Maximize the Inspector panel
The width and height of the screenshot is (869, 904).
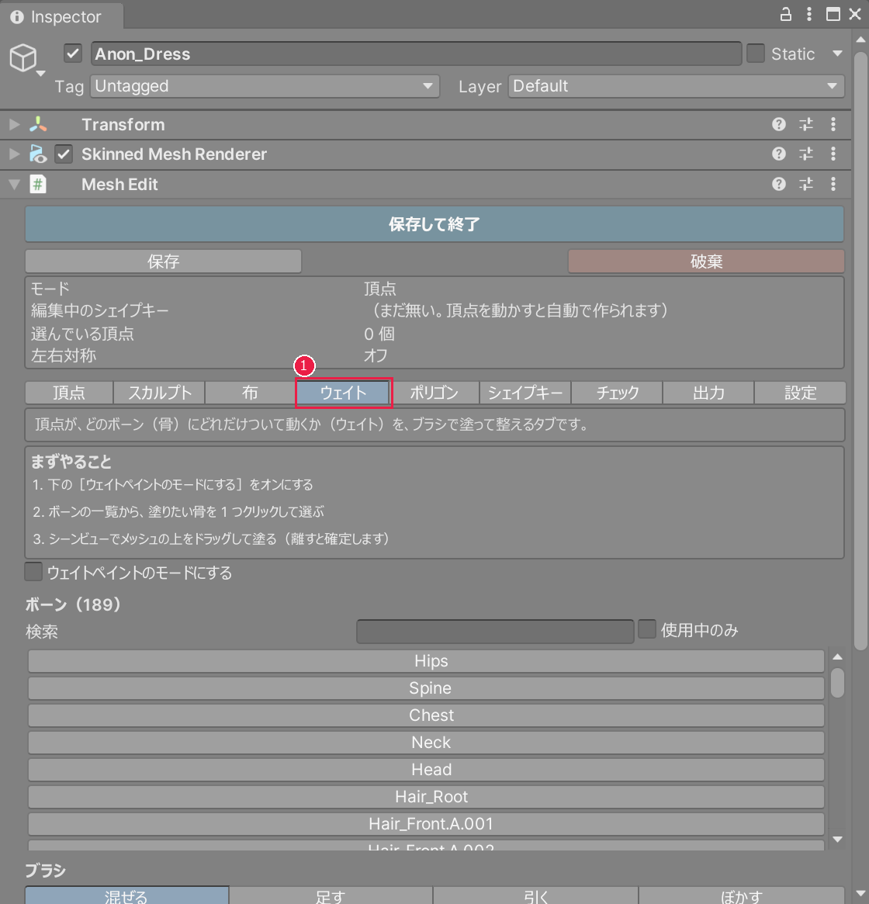point(833,15)
